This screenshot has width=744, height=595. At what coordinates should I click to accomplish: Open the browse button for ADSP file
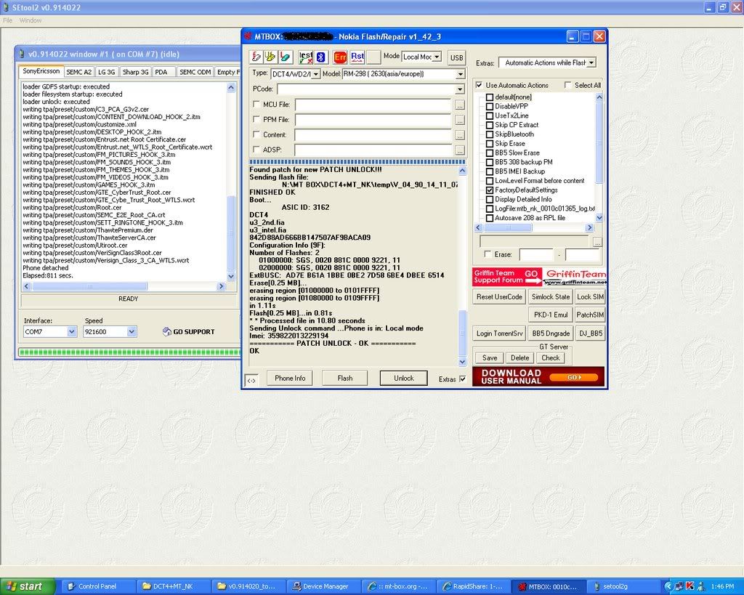pos(459,150)
